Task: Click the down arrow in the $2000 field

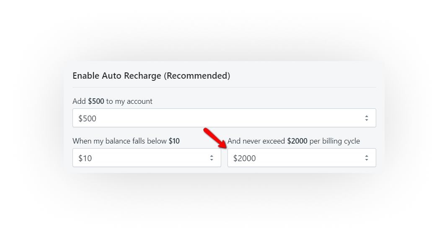Action: coord(367,160)
